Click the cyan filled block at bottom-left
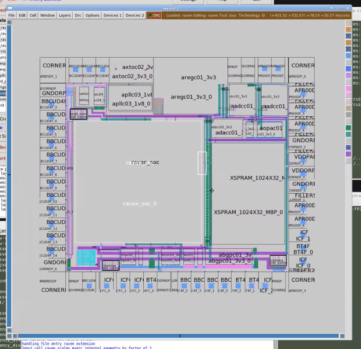The height and width of the screenshot is (349, 361). 86,258
